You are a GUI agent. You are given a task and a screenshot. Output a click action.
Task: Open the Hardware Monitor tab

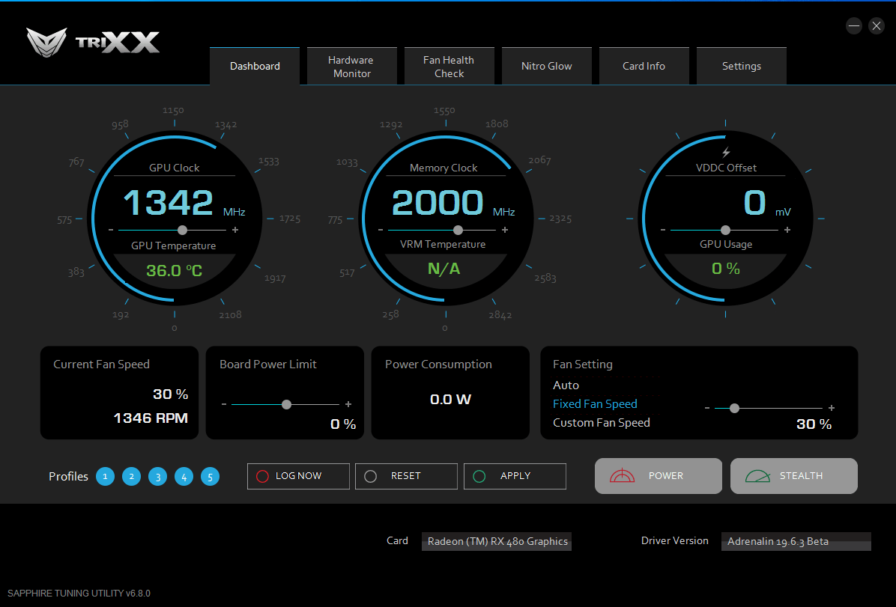pyautogui.click(x=352, y=67)
